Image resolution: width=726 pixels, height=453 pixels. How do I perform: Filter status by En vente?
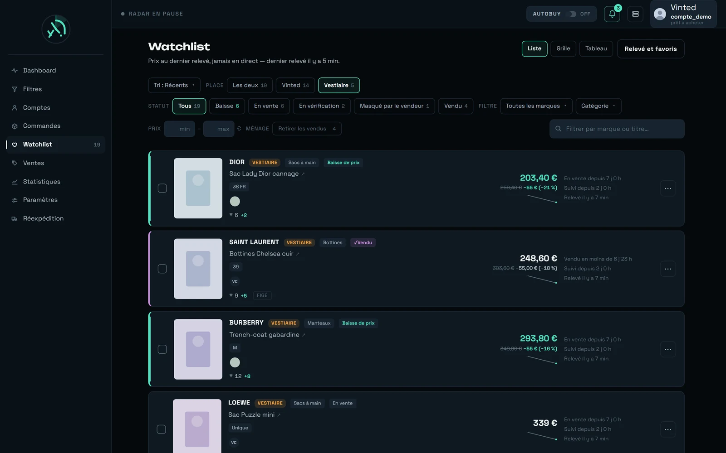[x=269, y=106]
